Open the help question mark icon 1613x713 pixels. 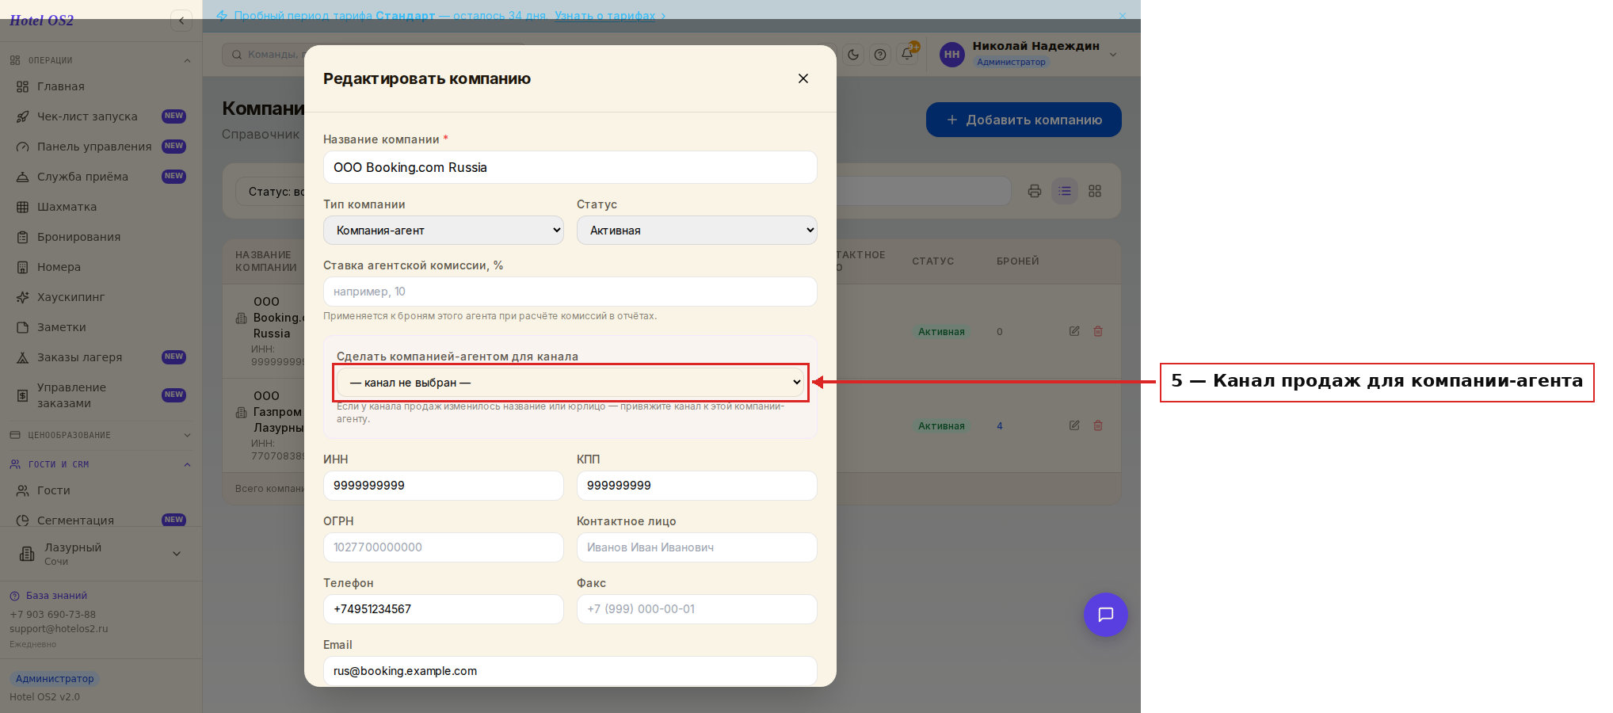pos(880,55)
